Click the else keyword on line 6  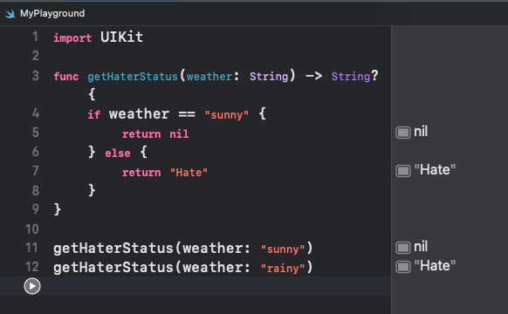point(118,154)
